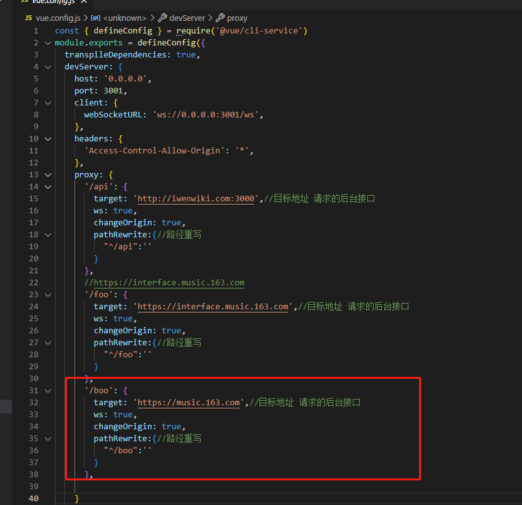Screen dimensions: 522x505
Task: Click line number 1 in gutter
Action: [x=35, y=31]
